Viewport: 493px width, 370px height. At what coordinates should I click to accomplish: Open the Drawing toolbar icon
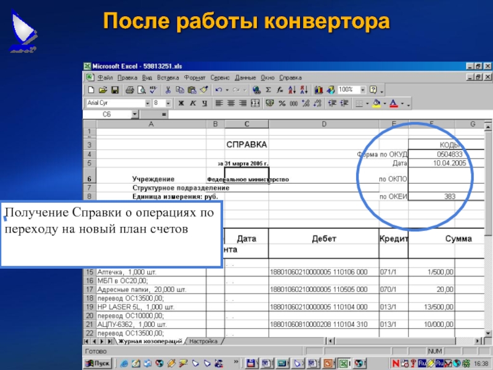pyautogui.click(x=330, y=90)
